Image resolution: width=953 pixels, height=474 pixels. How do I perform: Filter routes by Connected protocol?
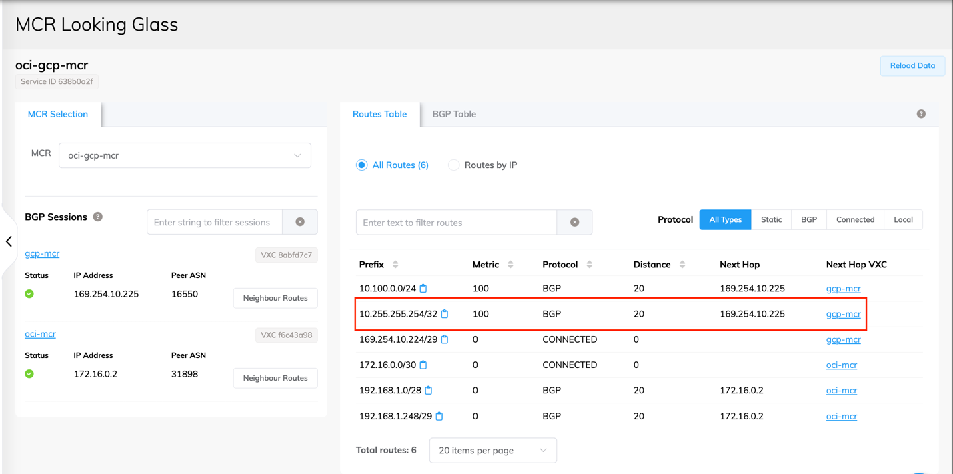(x=855, y=220)
